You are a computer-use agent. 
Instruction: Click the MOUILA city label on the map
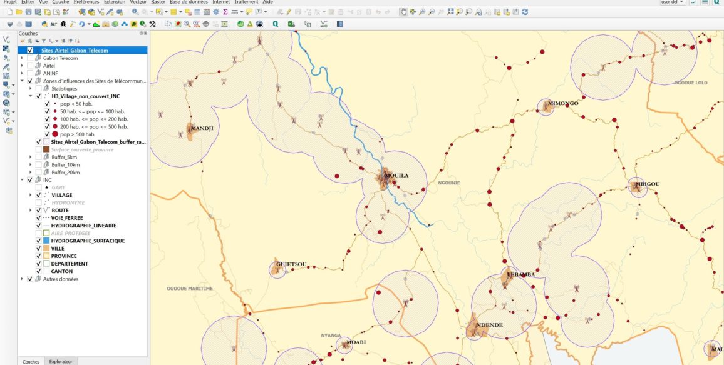point(396,176)
